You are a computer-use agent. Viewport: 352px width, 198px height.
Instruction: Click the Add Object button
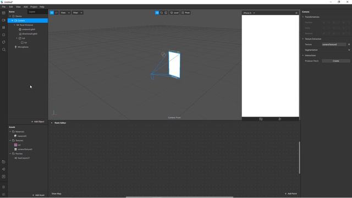point(38,122)
